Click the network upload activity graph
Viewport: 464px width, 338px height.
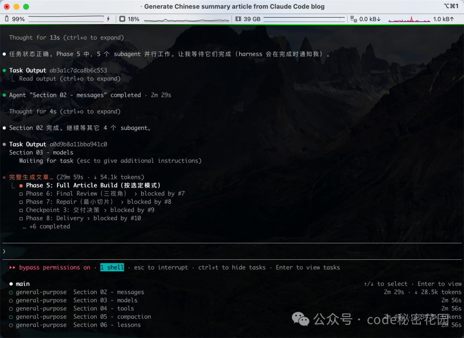pos(409,19)
